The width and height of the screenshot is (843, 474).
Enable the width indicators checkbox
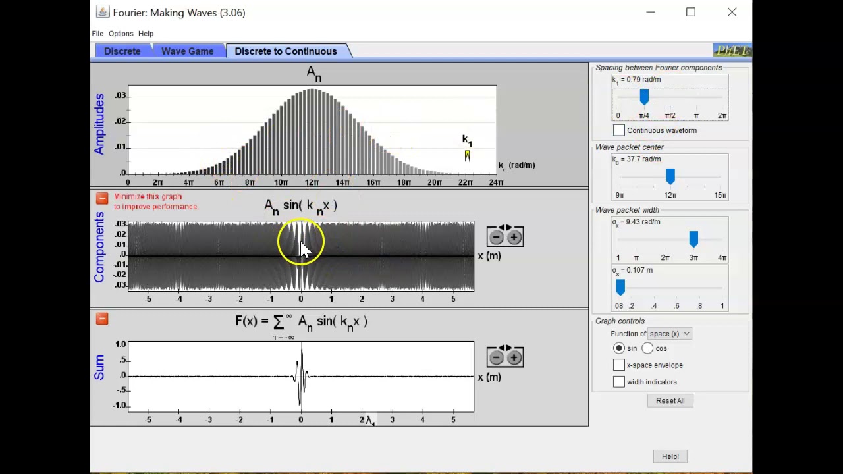pos(619,382)
